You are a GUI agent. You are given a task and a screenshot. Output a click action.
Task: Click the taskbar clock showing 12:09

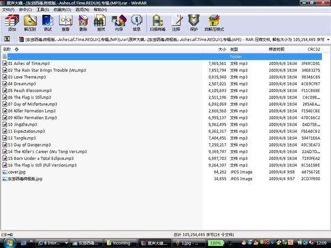pyautogui.click(x=321, y=243)
